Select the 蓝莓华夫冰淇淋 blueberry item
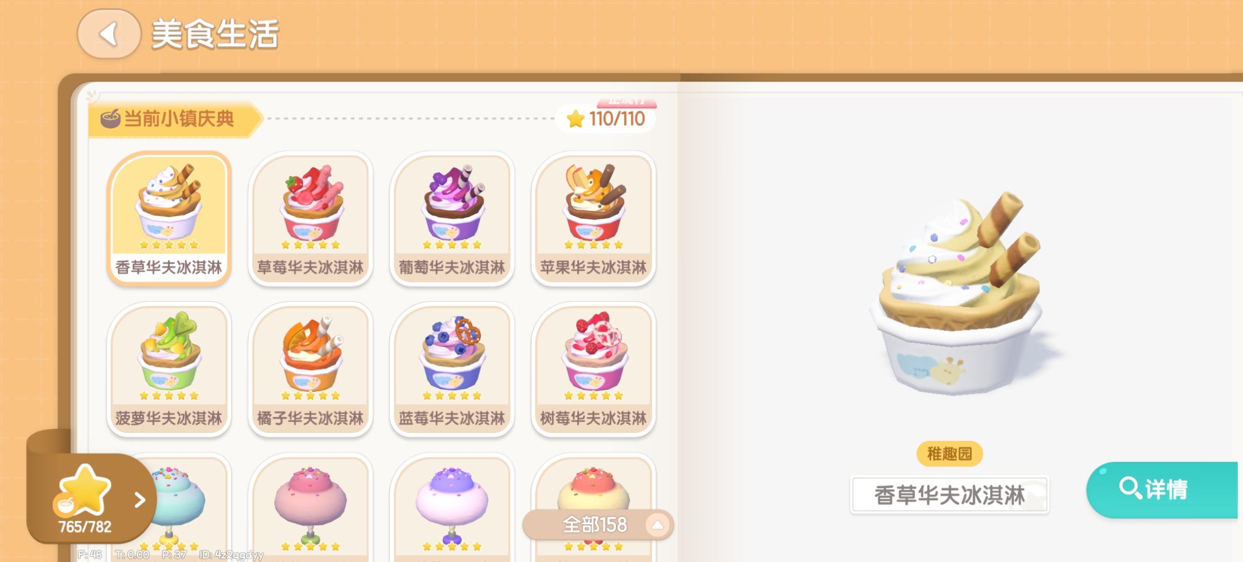This screenshot has width=1243, height=562. click(452, 369)
